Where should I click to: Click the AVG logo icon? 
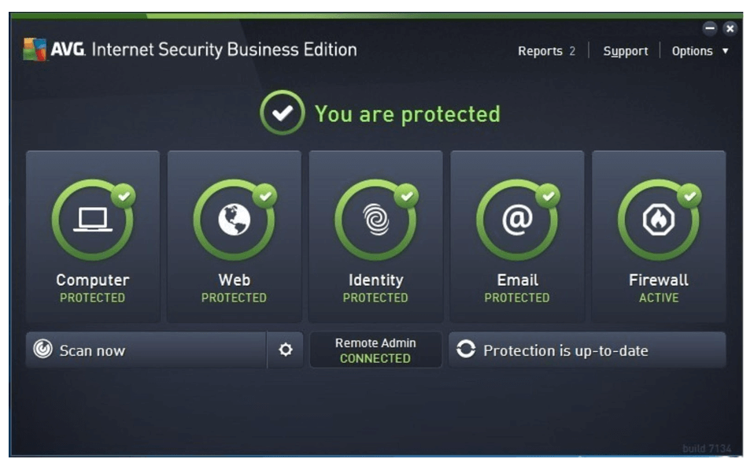(35, 50)
